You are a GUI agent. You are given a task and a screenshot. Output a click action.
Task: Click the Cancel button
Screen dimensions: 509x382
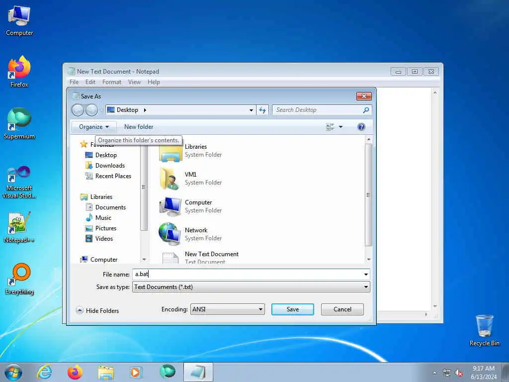point(342,309)
